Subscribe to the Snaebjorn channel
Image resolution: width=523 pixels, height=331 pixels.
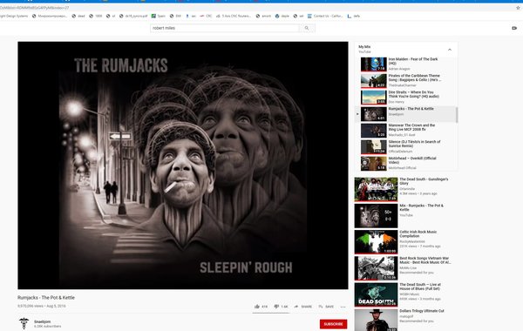click(333, 324)
